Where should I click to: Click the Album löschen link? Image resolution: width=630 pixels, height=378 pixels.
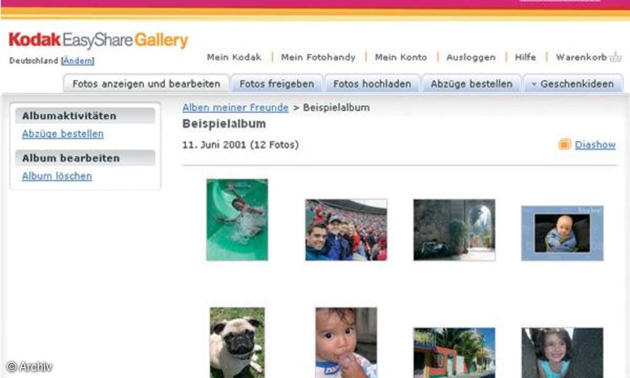tap(57, 176)
